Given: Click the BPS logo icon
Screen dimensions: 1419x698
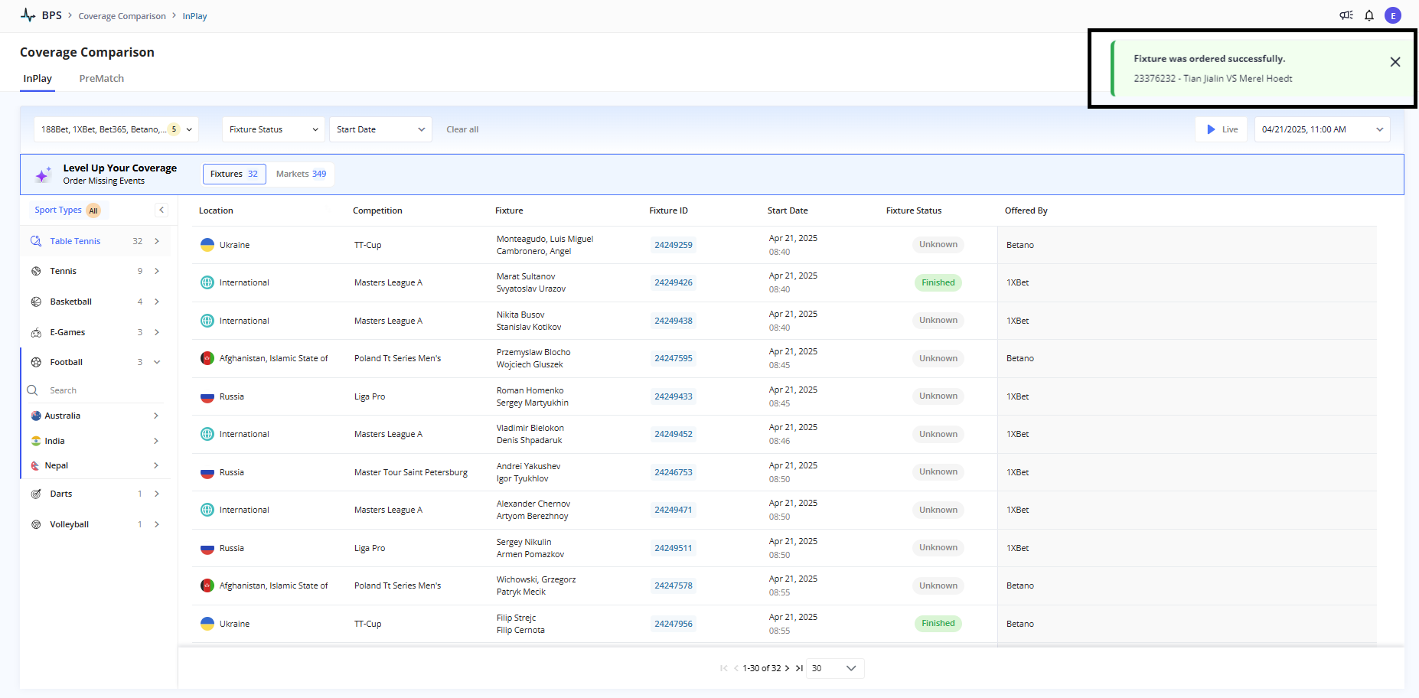Looking at the screenshot, I should (x=28, y=15).
